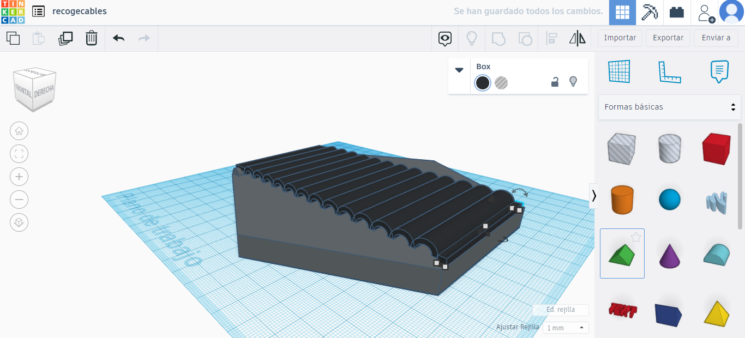
Task: Click the Exportar button
Action: [x=668, y=38]
